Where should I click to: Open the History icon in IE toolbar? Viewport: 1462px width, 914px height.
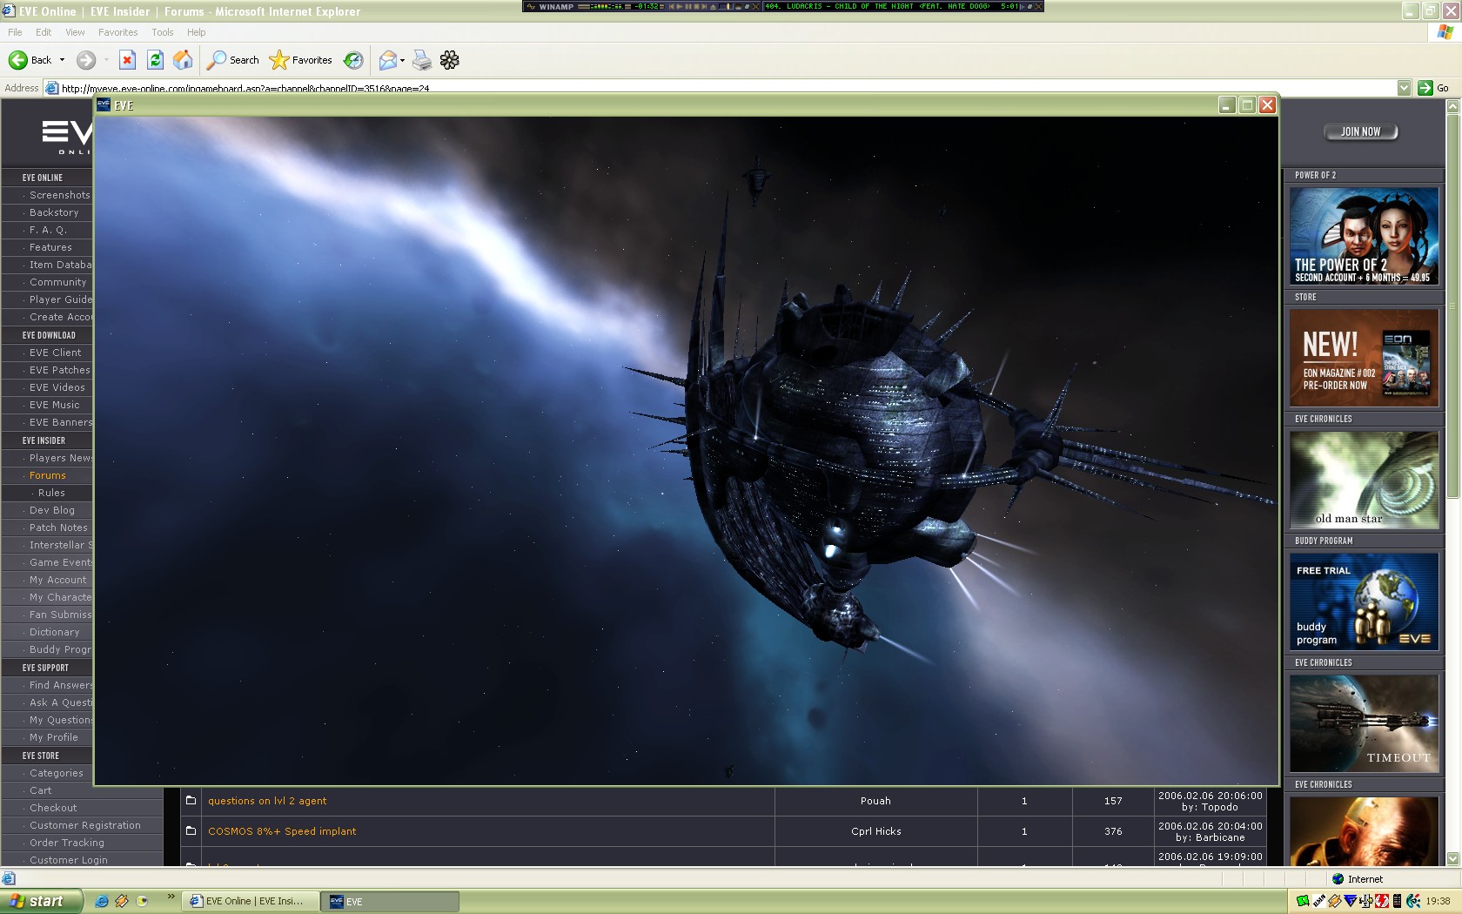[x=353, y=60]
